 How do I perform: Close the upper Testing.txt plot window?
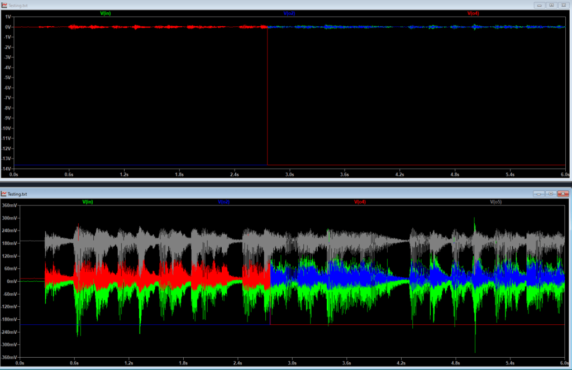[x=563, y=4]
